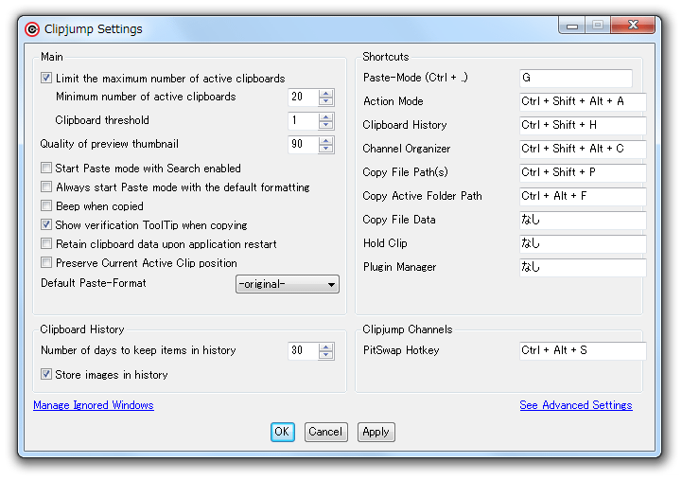The width and height of the screenshot is (682, 480).
Task: Click the Clipboard History hotkey field
Action: (583, 125)
